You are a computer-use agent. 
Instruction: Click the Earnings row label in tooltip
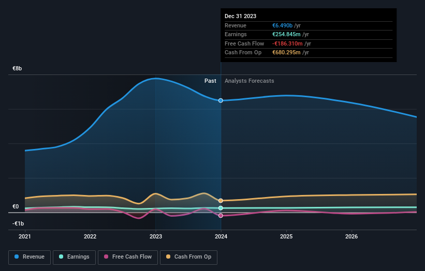[236, 34]
